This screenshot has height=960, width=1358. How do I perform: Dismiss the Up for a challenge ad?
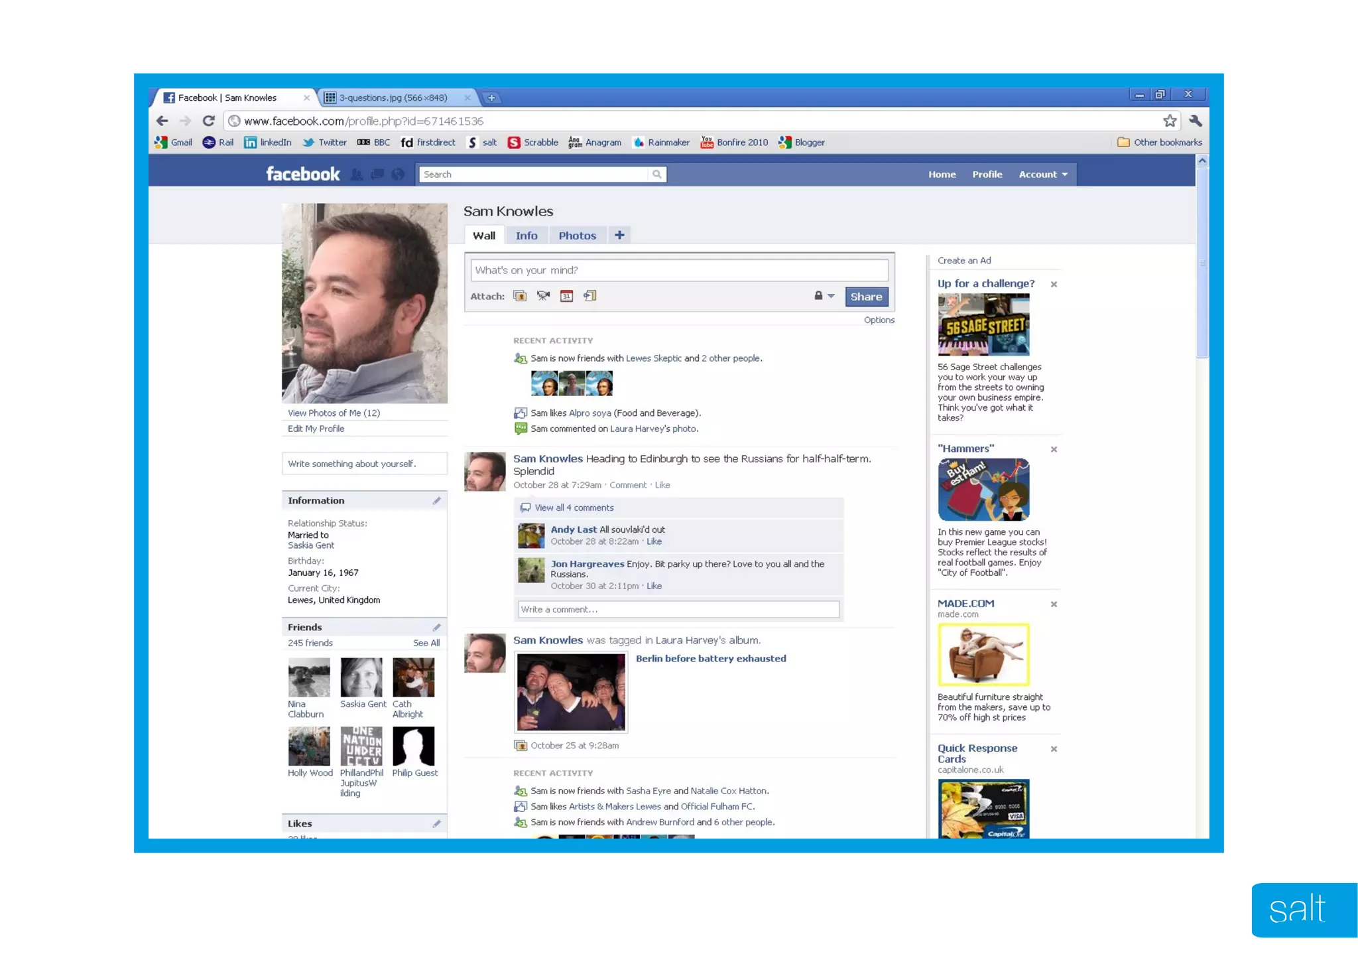click(1054, 284)
